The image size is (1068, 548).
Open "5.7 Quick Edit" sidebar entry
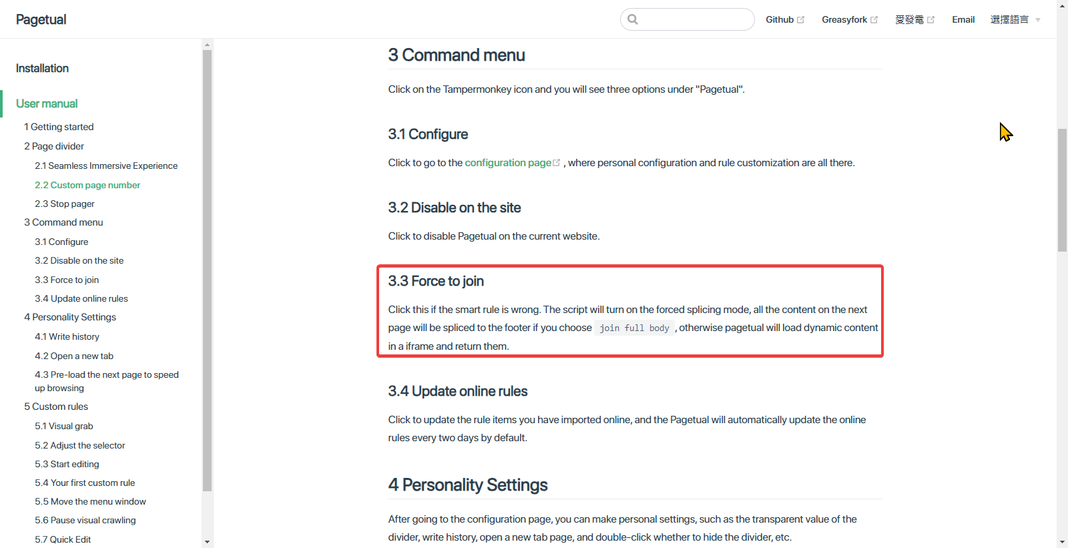[63, 539]
